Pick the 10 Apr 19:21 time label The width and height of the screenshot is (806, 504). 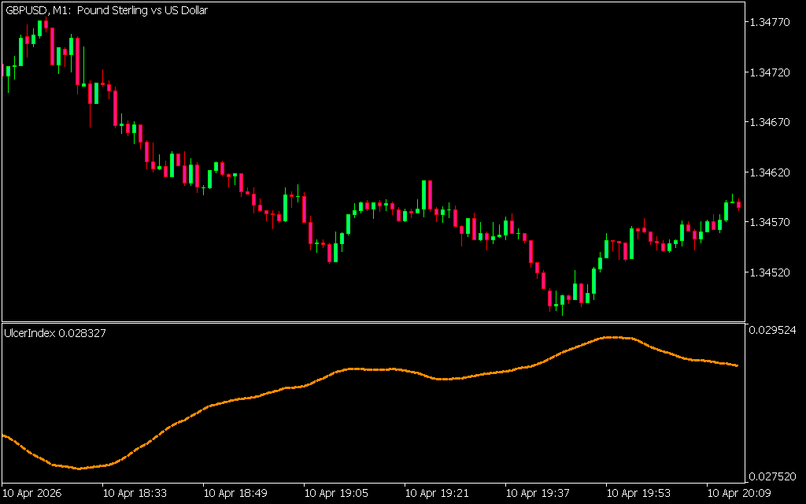coord(436,494)
